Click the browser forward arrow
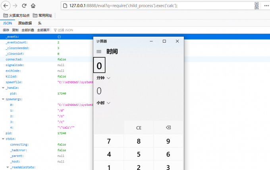This screenshot has width=270, height=170. point(15,6)
